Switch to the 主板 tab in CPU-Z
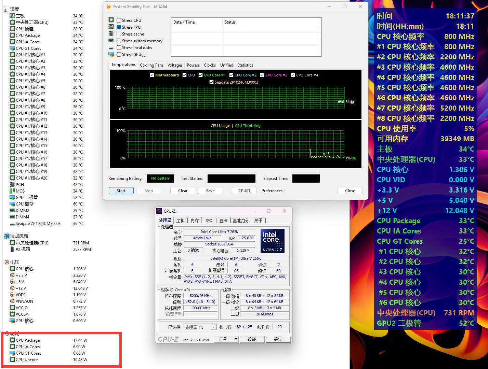 pyautogui.click(x=180, y=221)
